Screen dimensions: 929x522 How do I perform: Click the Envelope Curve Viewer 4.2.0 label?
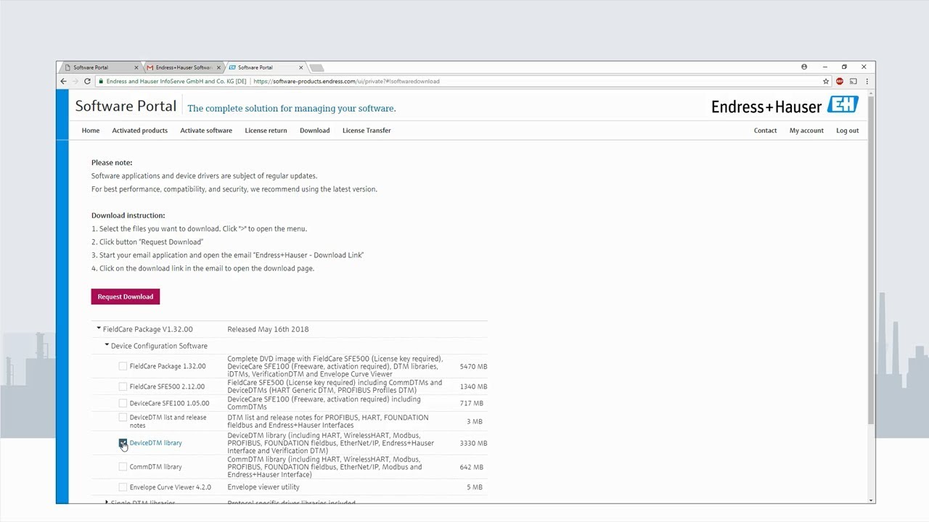[170, 487]
